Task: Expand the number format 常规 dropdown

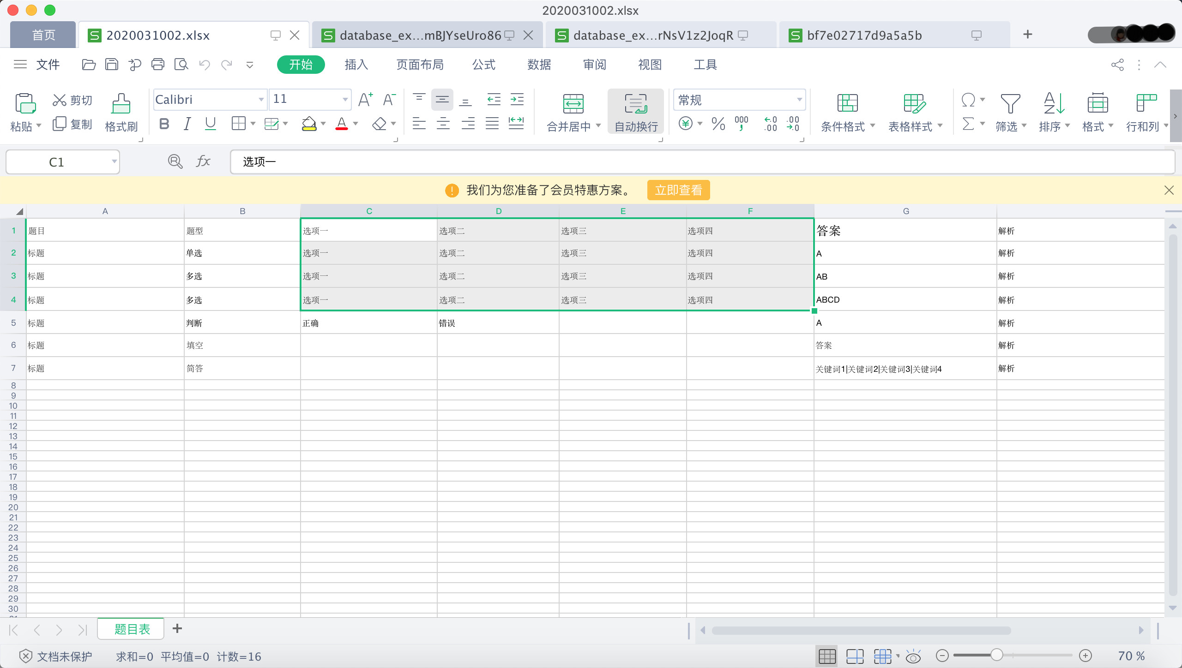Action: tap(799, 100)
